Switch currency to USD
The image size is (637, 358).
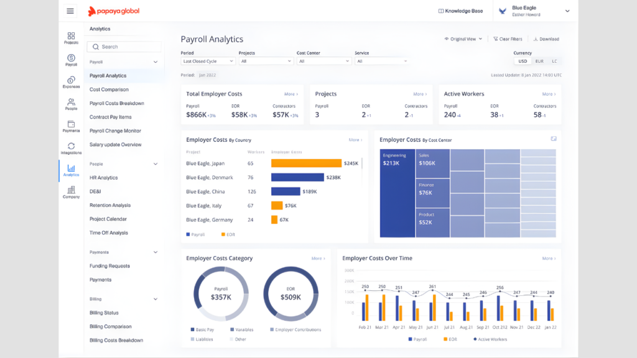(x=523, y=61)
